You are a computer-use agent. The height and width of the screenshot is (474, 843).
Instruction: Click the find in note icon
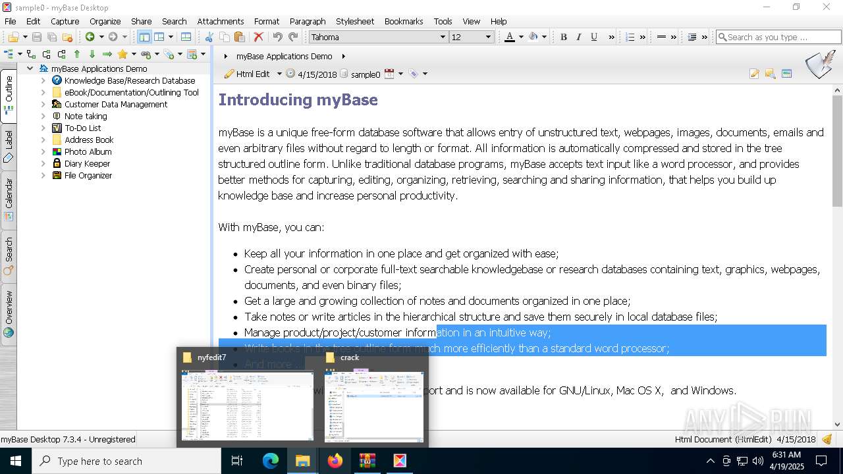point(770,74)
